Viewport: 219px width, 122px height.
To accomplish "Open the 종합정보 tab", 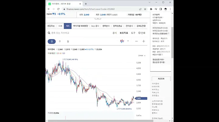I will [51, 26].
